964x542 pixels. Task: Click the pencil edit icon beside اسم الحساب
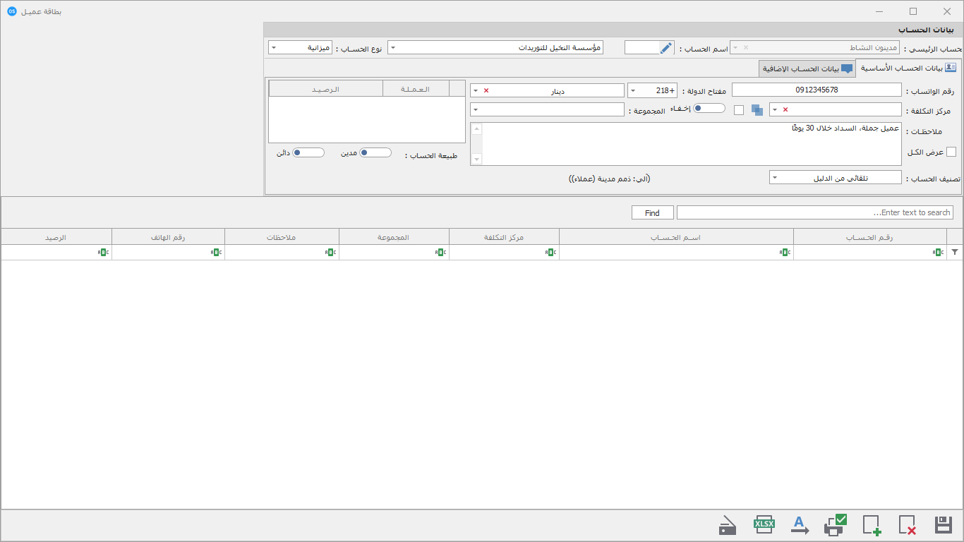tap(666, 47)
